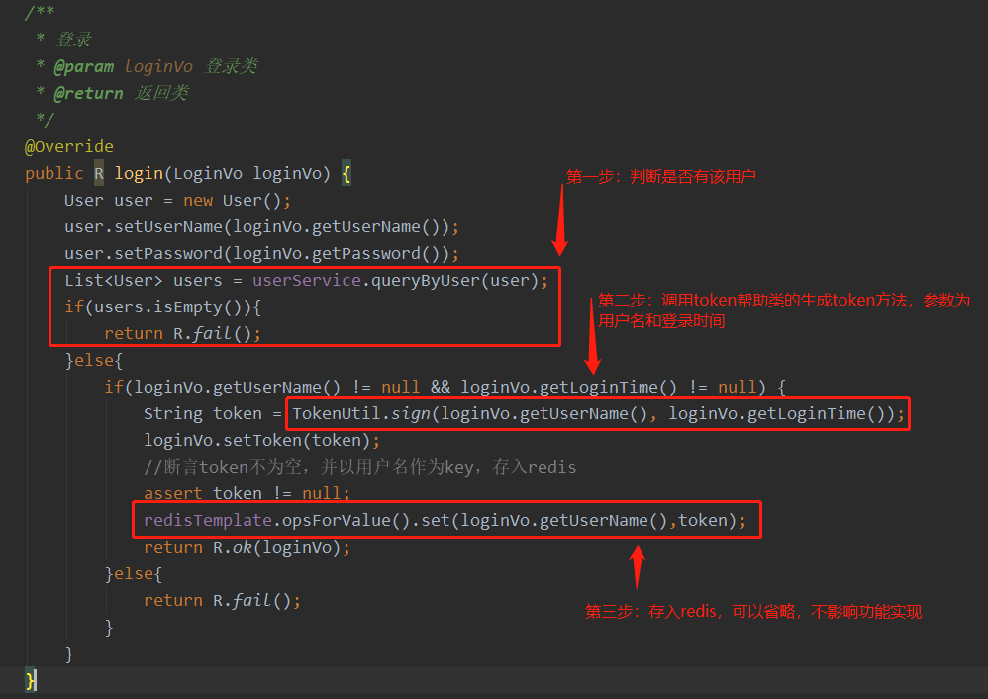Click the @Override annotation line
The height and width of the screenshot is (699, 988).
pyautogui.click(x=69, y=147)
